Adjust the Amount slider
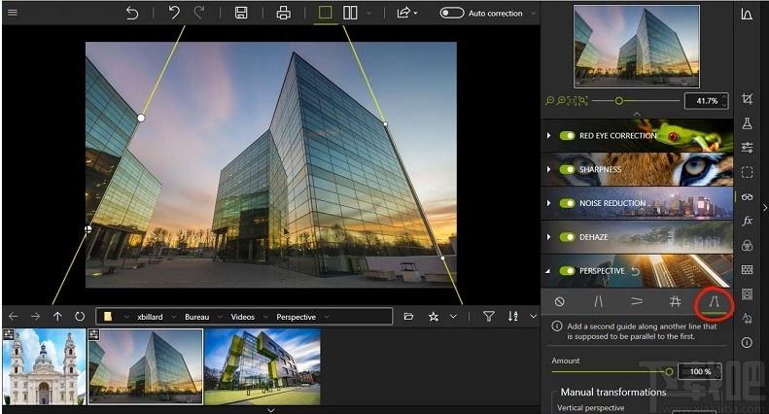This screenshot has height=414, width=769. [612, 372]
